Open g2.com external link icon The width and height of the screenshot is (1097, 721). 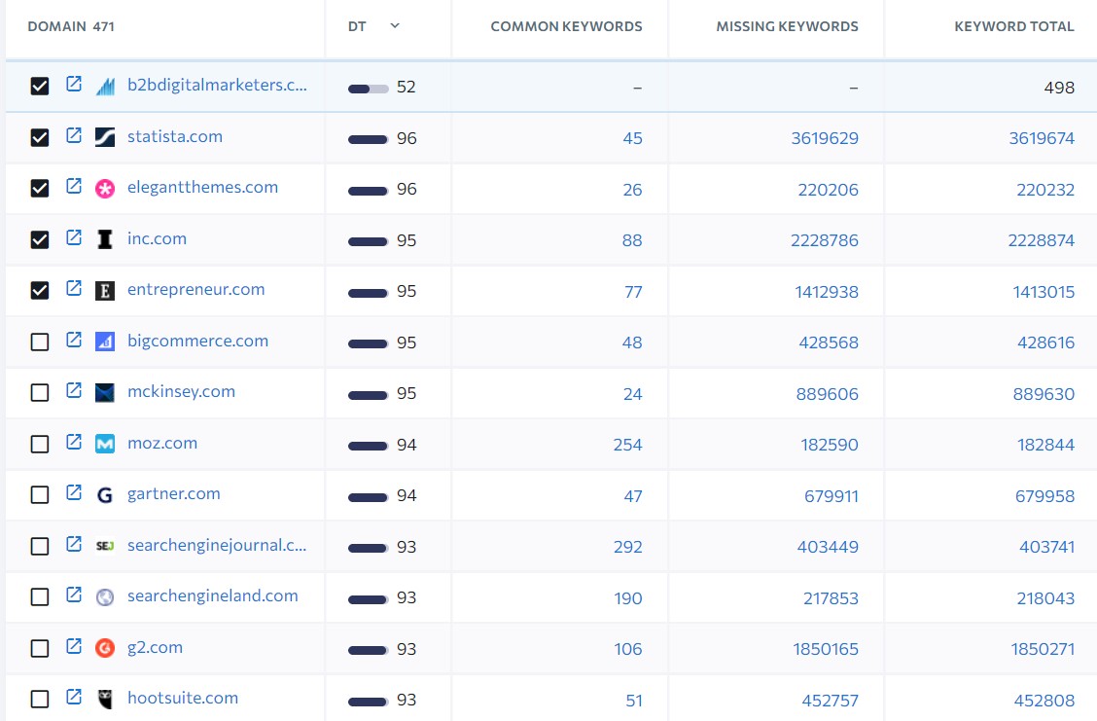point(74,646)
